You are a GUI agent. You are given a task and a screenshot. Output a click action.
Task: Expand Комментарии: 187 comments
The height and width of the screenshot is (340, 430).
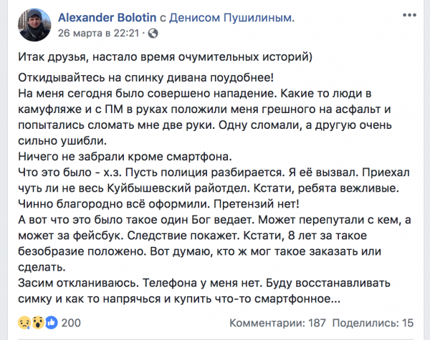pos(277,323)
